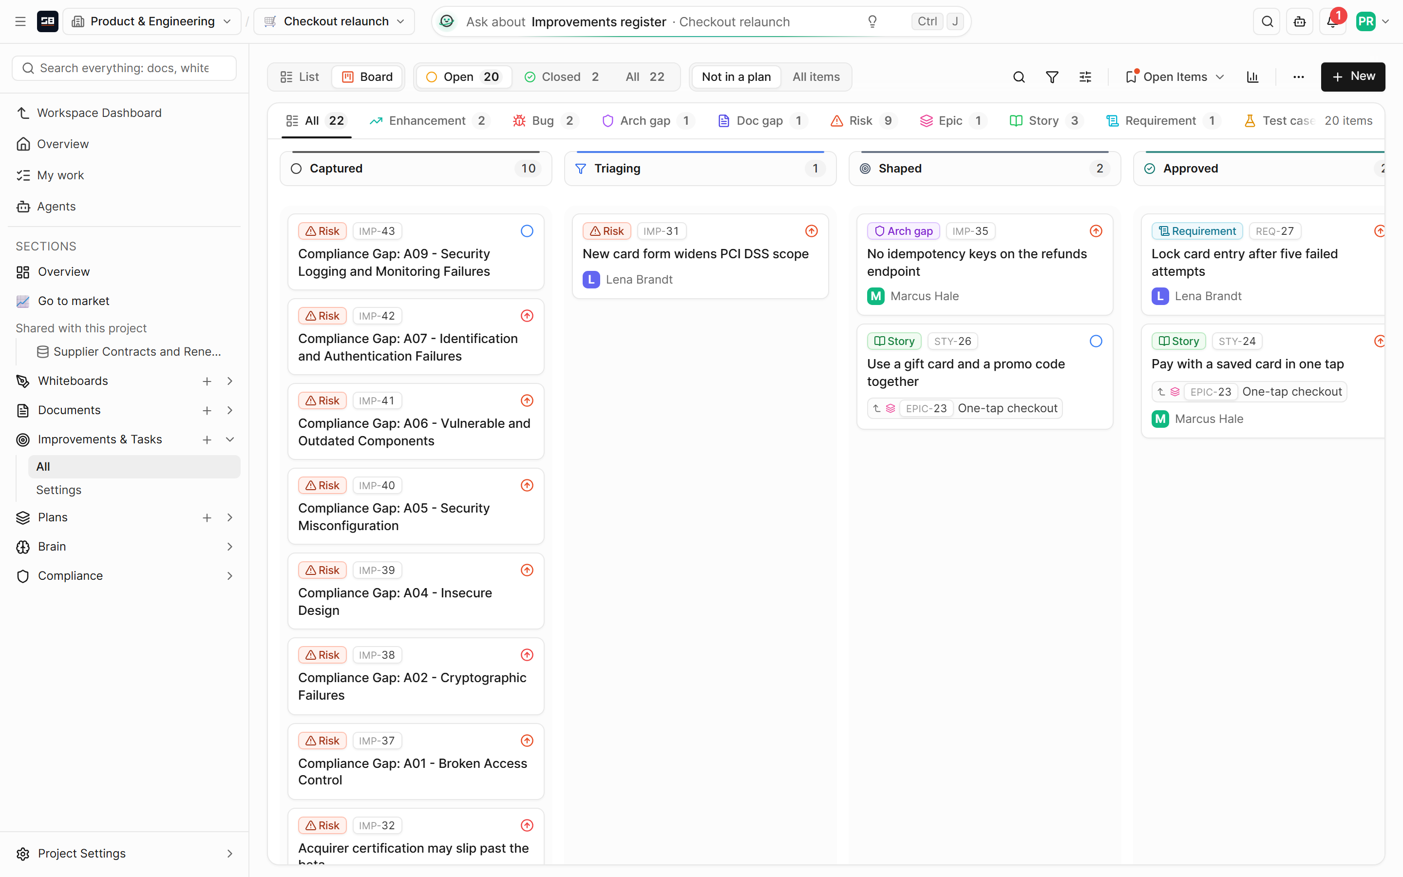The width and height of the screenshot is (1403, 877).
Task: Add new whiteboard with plus icon
Action: 207,381
